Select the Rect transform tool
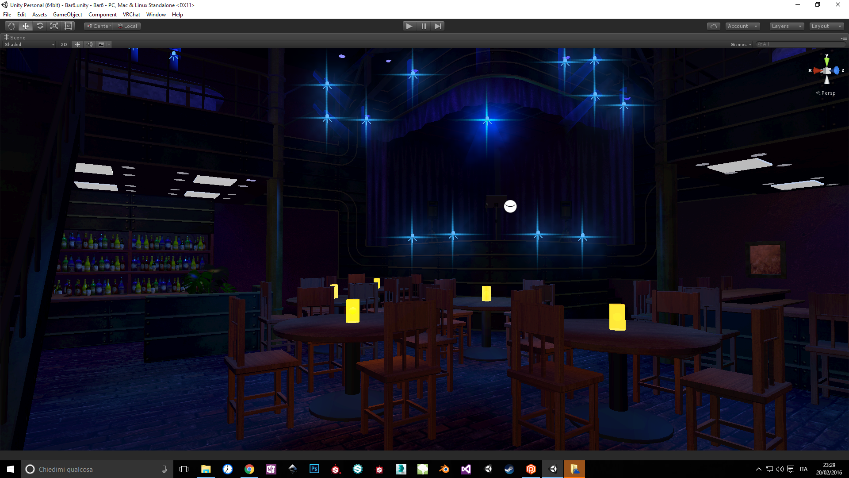Image resolution: width=849 pixels, height=478 pixels. (x=69, y=26)
